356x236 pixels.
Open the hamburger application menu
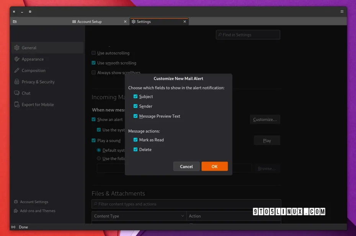point(342,11)
